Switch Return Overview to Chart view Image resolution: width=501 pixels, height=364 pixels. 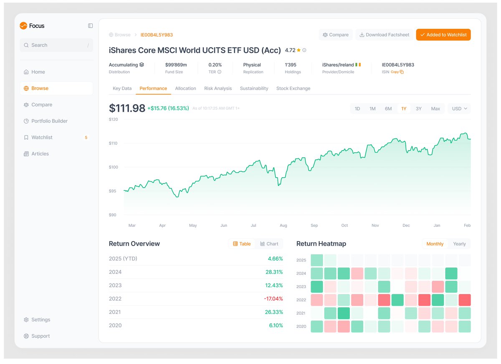(269, 244)
